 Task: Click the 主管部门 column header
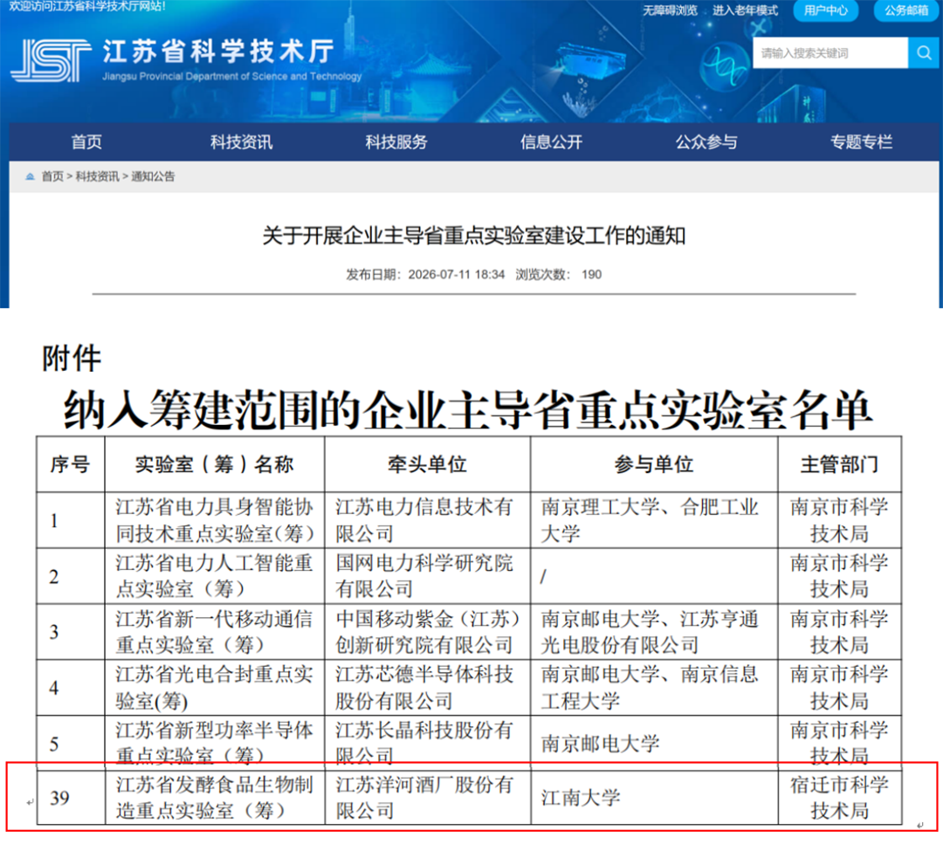840,464
